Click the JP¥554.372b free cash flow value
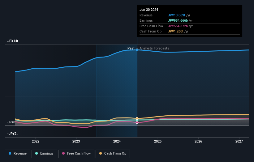Viewport: 254px width, 162px height. pyautogui.click(x=178, y=26)
